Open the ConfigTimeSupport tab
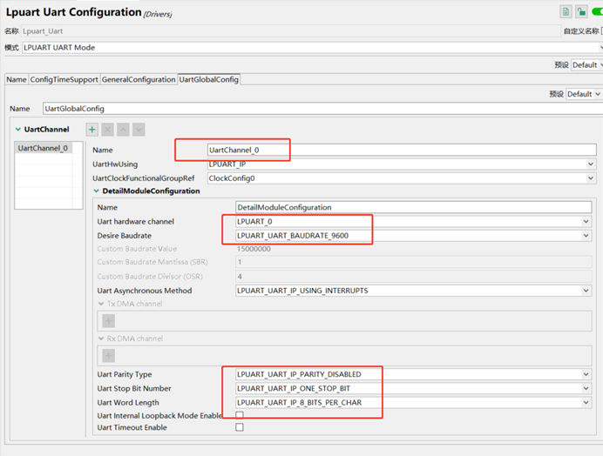 coord(64,79)
